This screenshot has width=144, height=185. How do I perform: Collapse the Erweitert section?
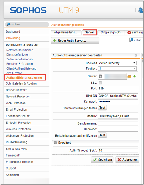click(55, 143)
